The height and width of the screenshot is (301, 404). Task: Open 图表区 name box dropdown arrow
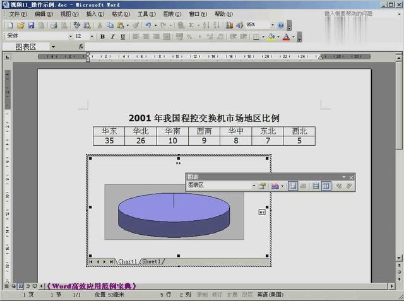(x=53, y=47)
